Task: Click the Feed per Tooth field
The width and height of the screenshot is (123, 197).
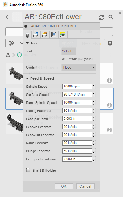Action: point(77,119)
